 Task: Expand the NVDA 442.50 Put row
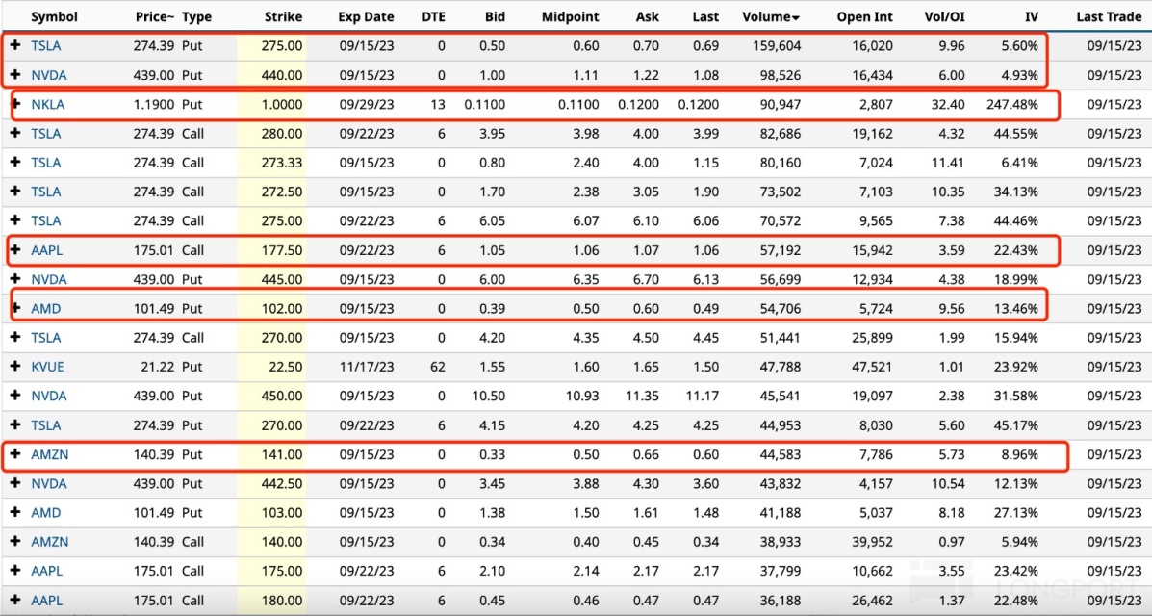15,484
